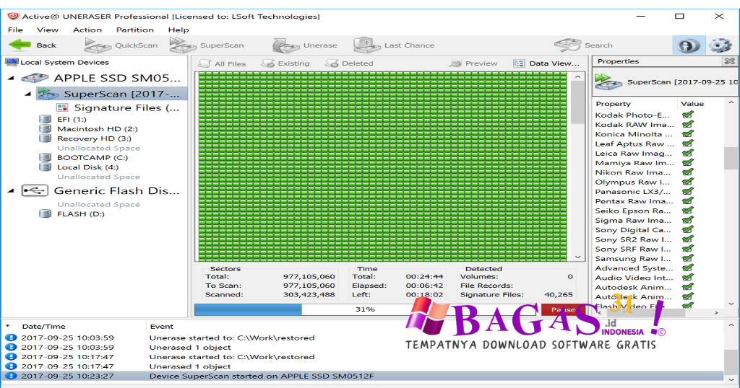Viewport: 740px width, 388px height.
Task: Uncheck Audio Video Interleave signature
Action: tap(688, 278)
